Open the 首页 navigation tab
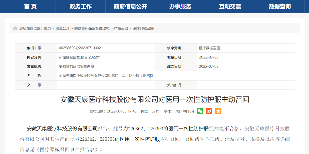 tap(31, 6)
